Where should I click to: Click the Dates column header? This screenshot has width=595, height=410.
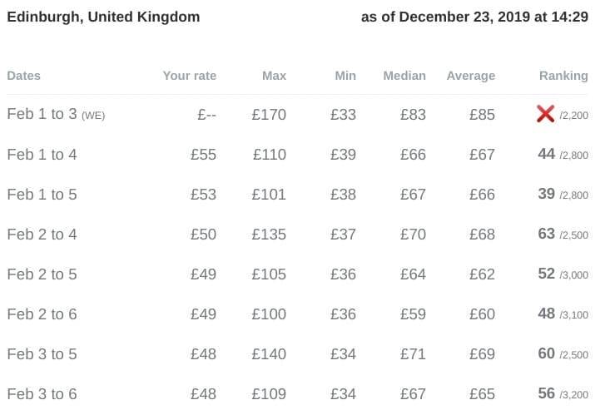[x=23, y=76]
